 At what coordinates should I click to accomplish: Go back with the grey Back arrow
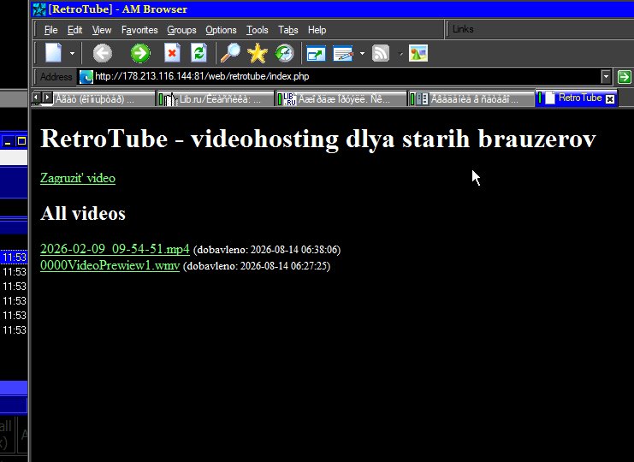pyautogui.click(x=103, y=53)
